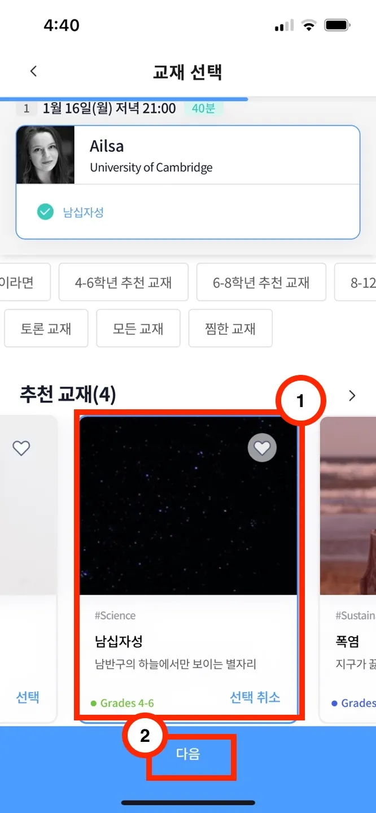The height and width of the screenshot is (813, 376).
Task: Tap the green checkmark beside 남십자성
Action: pyautogui.click(x=45, y=212)
